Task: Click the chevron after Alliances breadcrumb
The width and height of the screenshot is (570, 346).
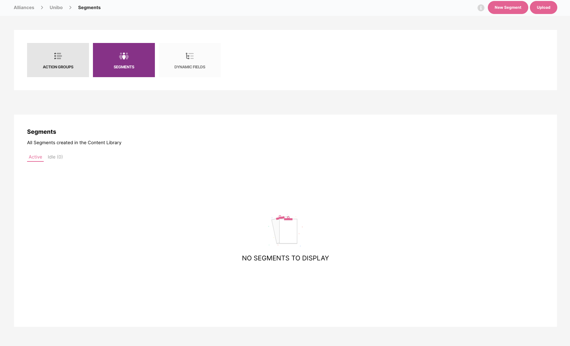Action: point(42,7)
